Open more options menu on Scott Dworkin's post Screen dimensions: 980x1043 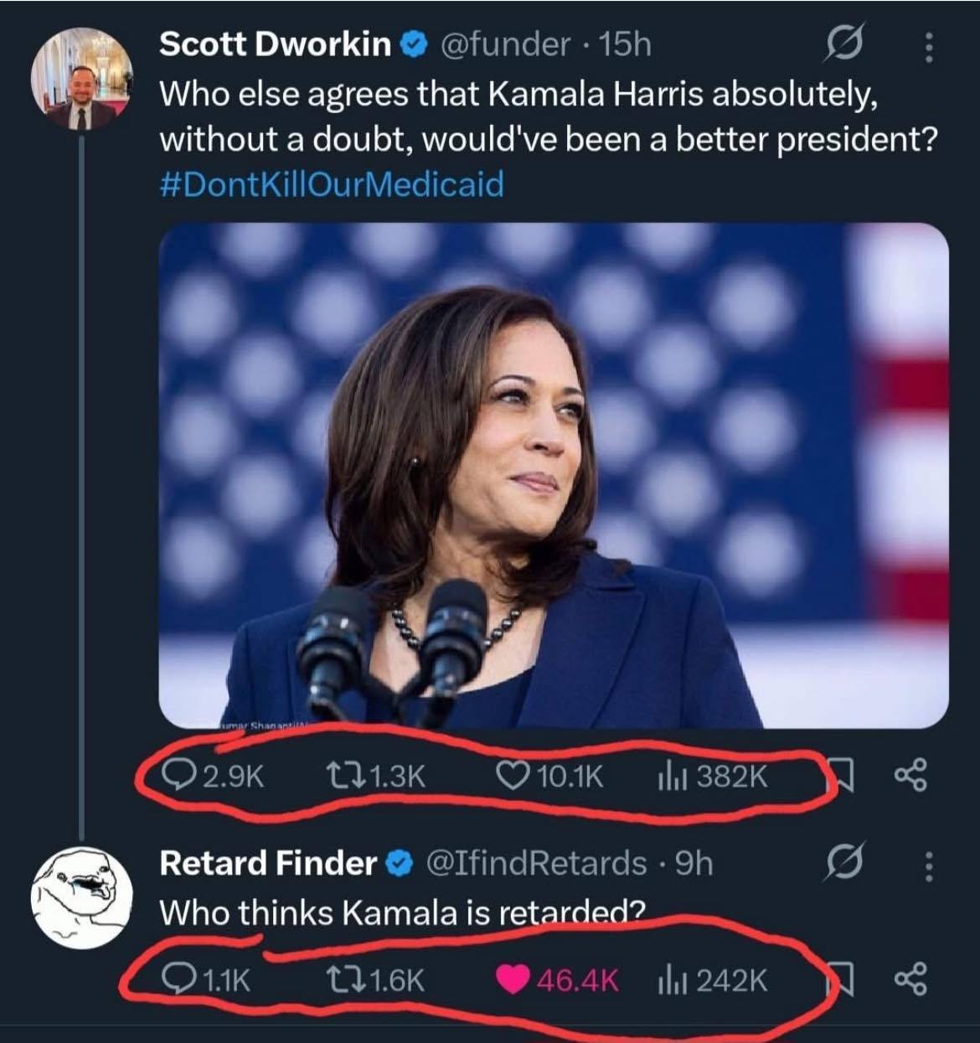click(x=927, y=47)
